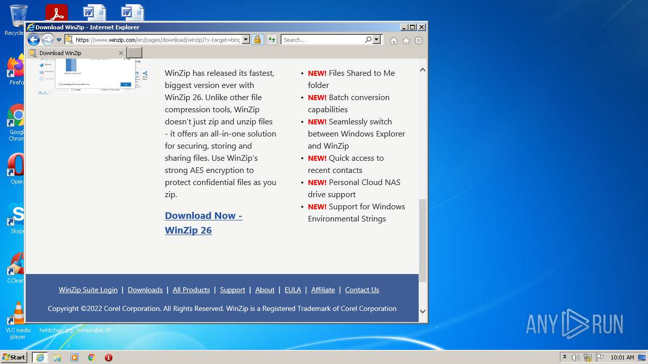Go forward with the IE forward arrow
Viewport: 648px width, 364px height.
pyautogui.click(x=48, y=39)
